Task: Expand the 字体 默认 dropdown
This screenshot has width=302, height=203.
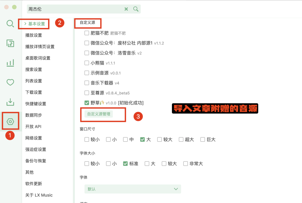Action: [133, 189]
